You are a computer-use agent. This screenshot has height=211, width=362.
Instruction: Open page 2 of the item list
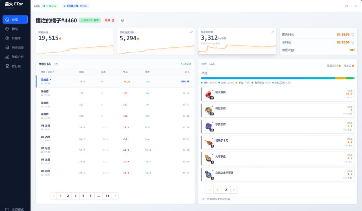226,190
